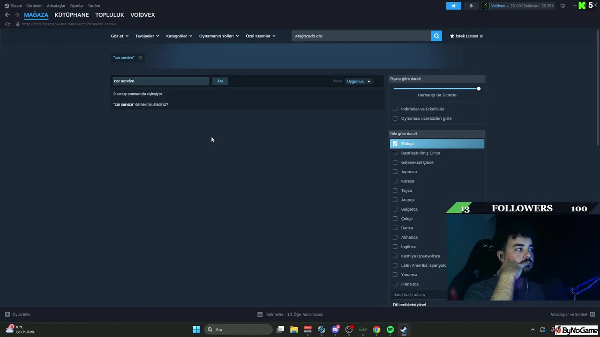This screenshot has height=337, width=600.
Task: Click the Steam taskbar icon
Action: point(404,330)
